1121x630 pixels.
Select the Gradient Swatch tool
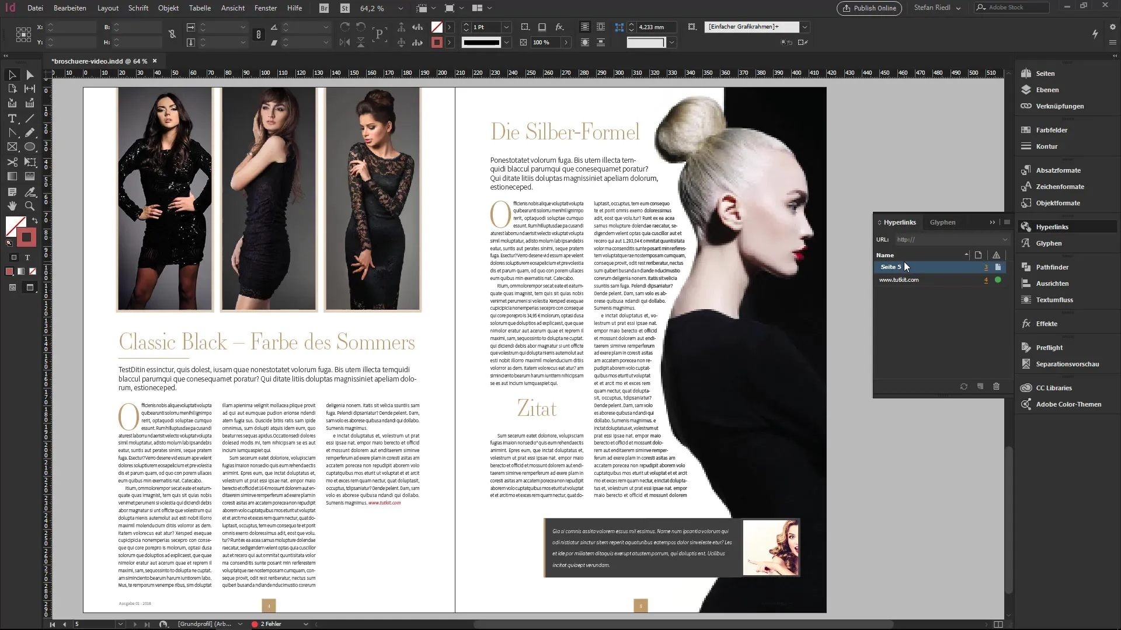[x=12, y=176]
